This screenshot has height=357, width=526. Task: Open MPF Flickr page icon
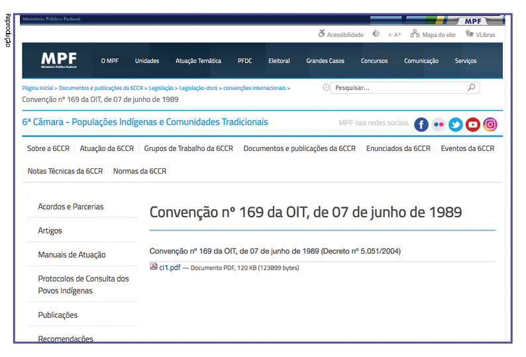coord(439,125)
